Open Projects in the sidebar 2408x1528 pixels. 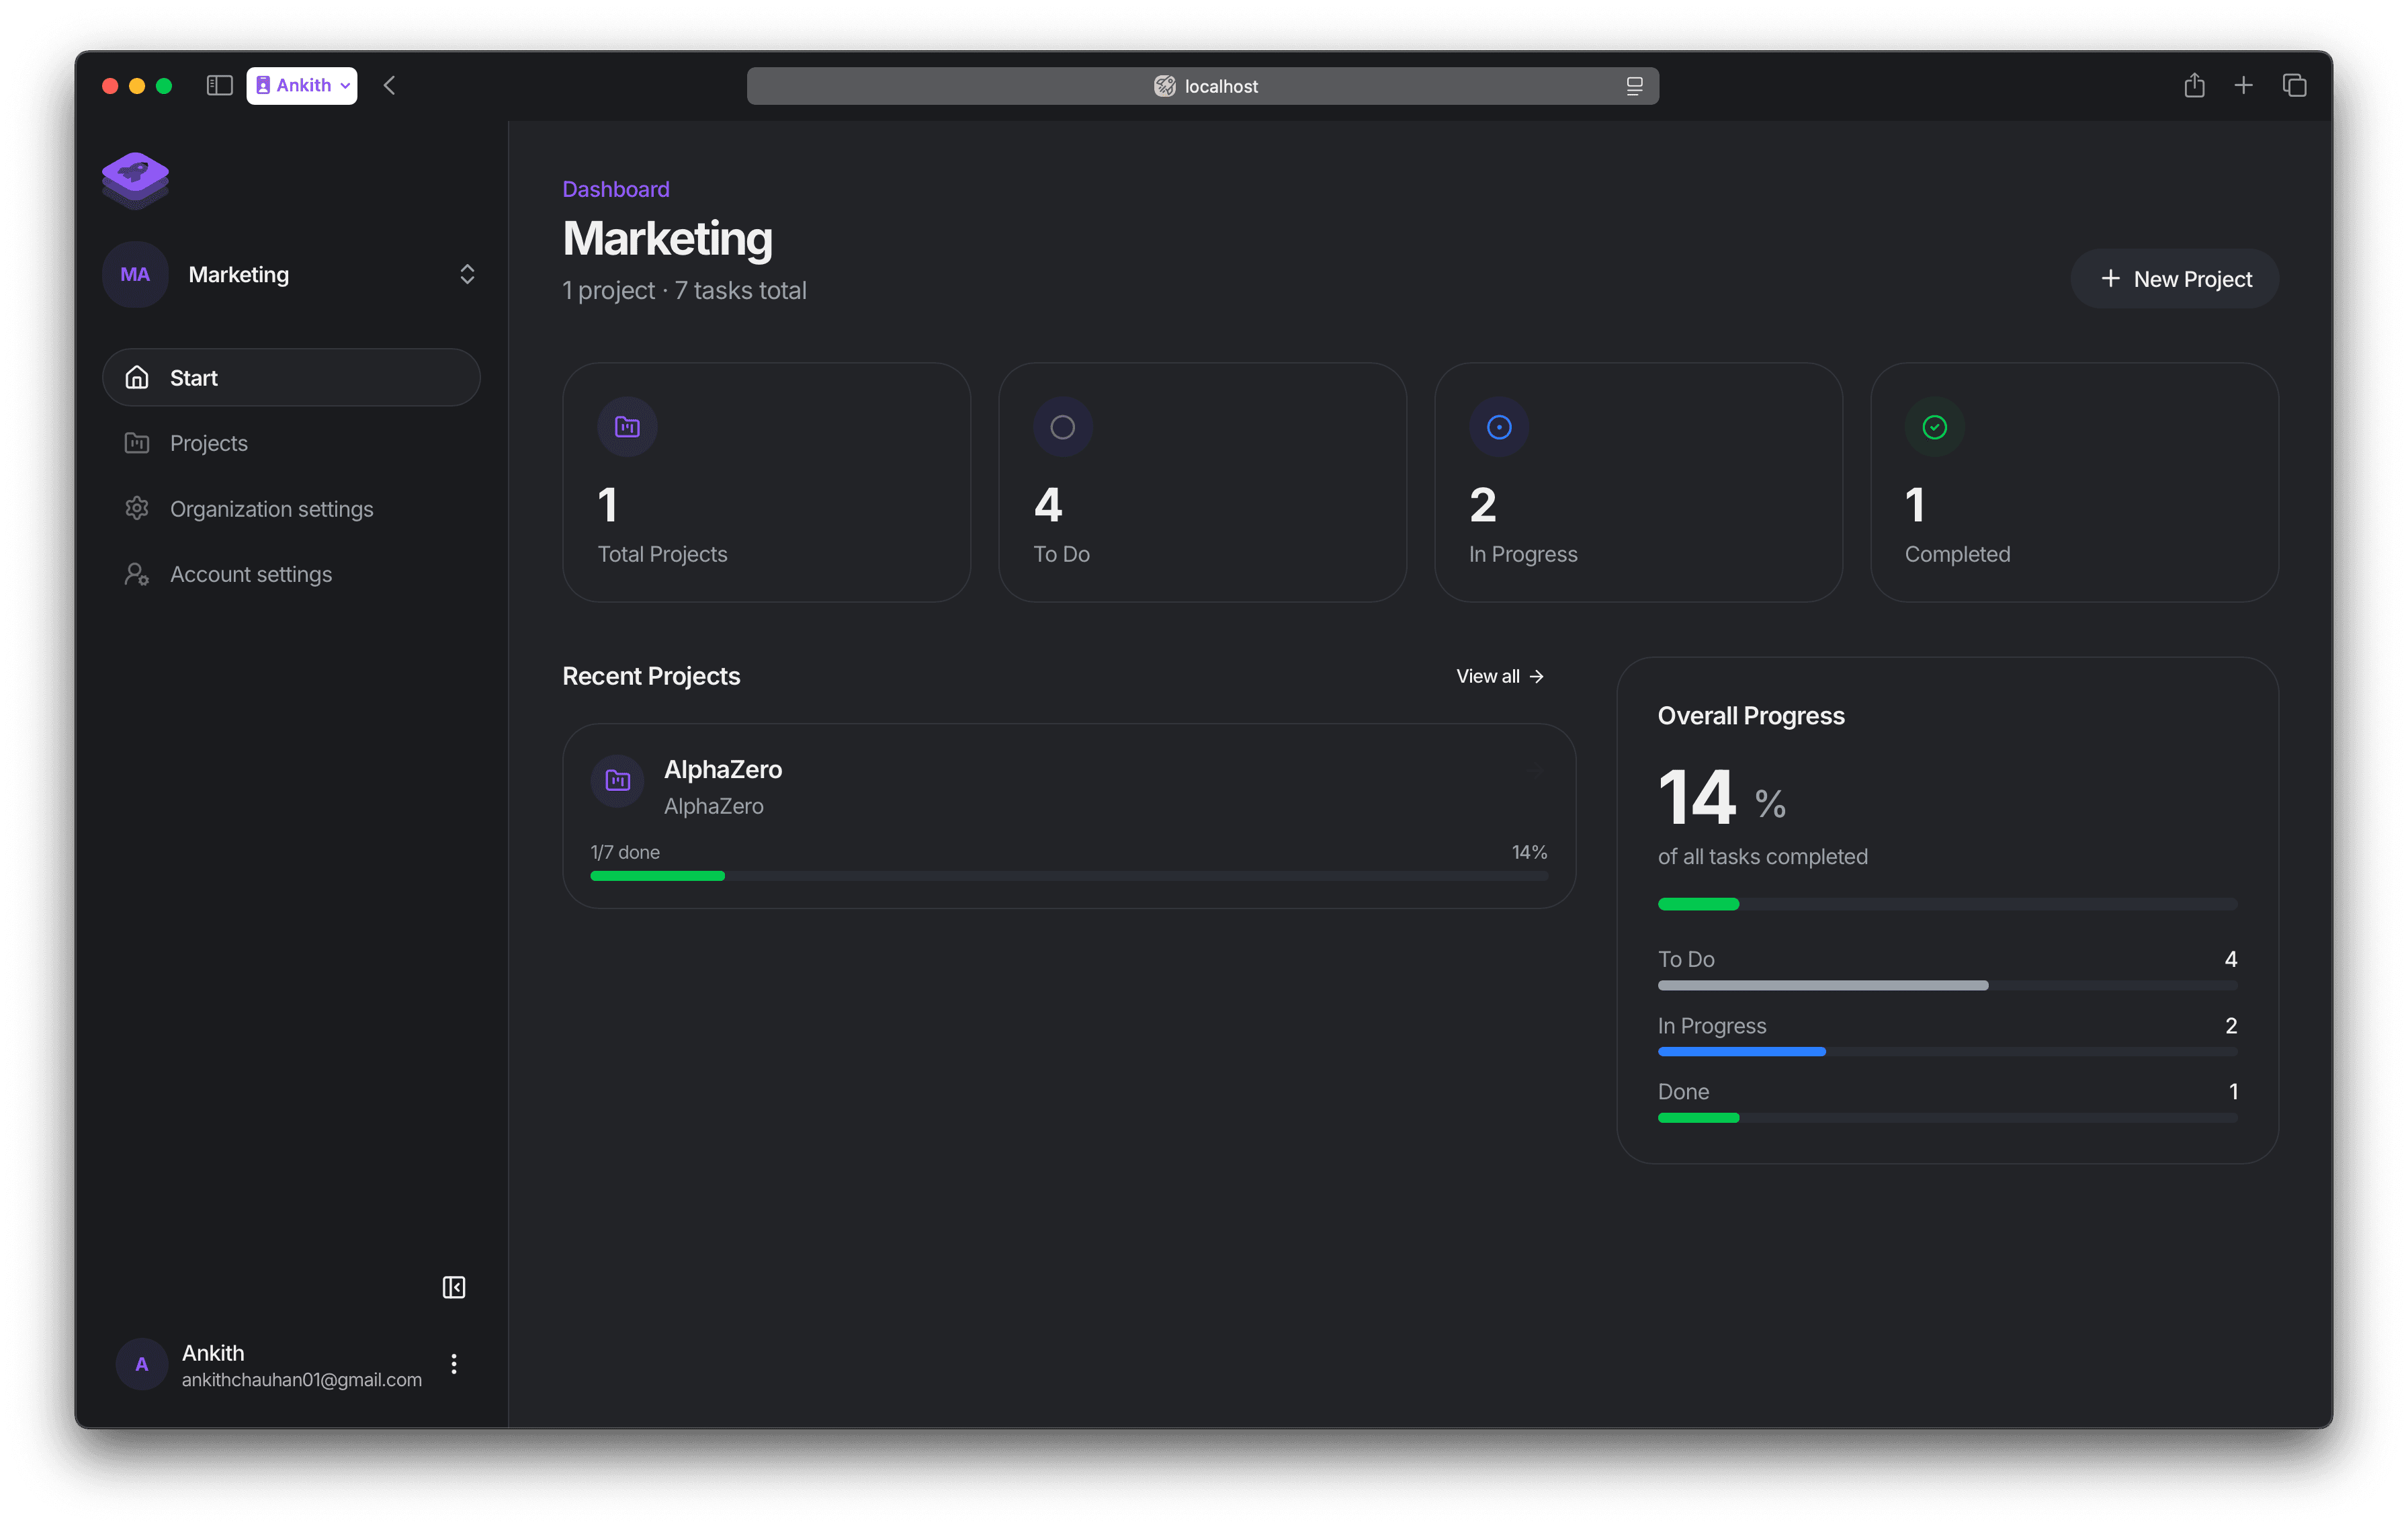[208, 443]
